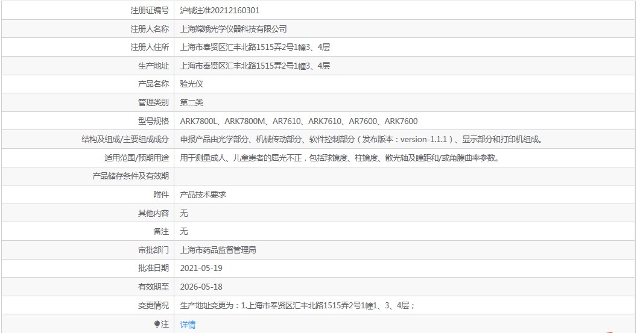Select the 生产地址 label
This screenshot has height=333, width=637.
[x=154, y=66]
